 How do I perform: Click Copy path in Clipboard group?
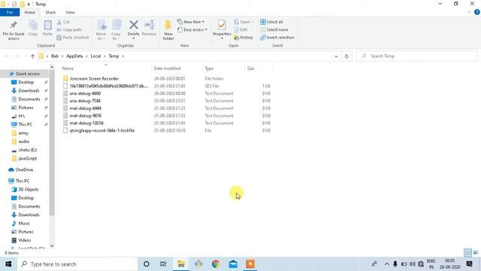pos(69,29)
